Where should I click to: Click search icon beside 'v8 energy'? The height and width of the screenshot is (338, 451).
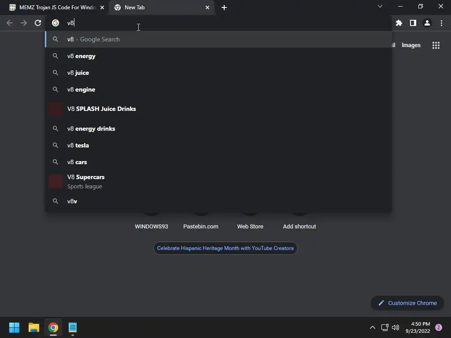55,56
